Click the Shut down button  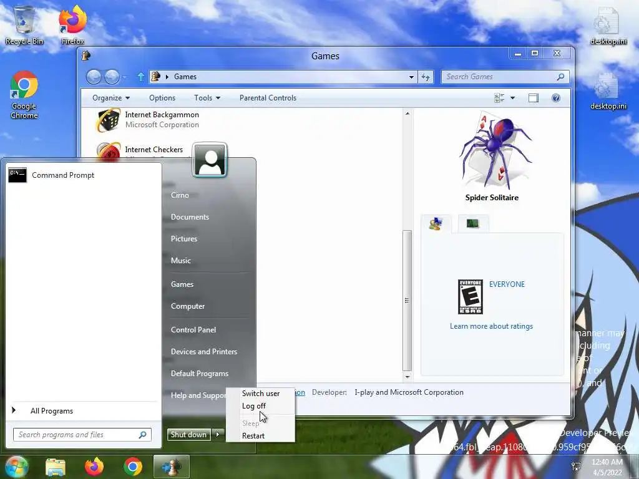pos(188,435)
